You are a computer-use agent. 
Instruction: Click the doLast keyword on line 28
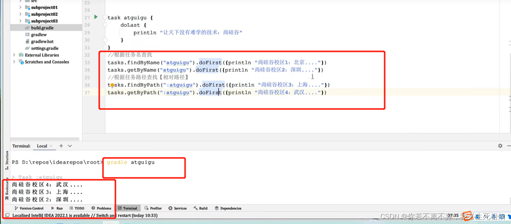point(130,25)
